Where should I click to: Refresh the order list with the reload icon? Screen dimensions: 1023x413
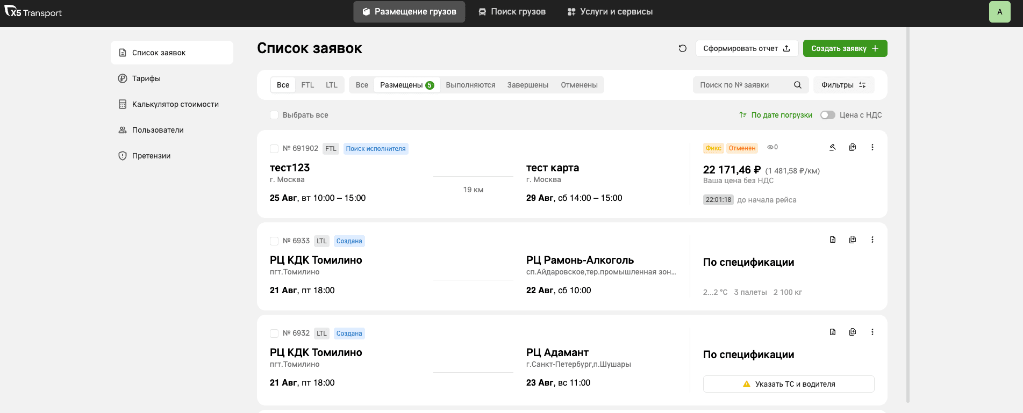(683, 48)
